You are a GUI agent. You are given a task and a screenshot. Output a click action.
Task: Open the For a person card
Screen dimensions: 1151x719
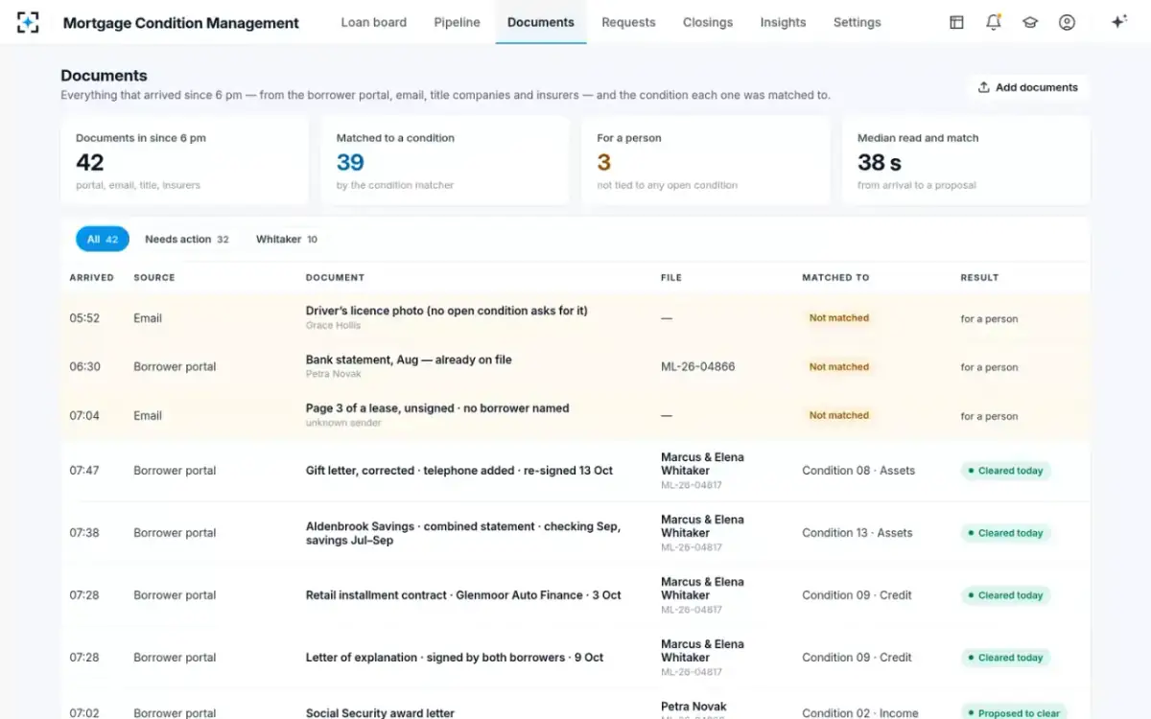[706, 161]
